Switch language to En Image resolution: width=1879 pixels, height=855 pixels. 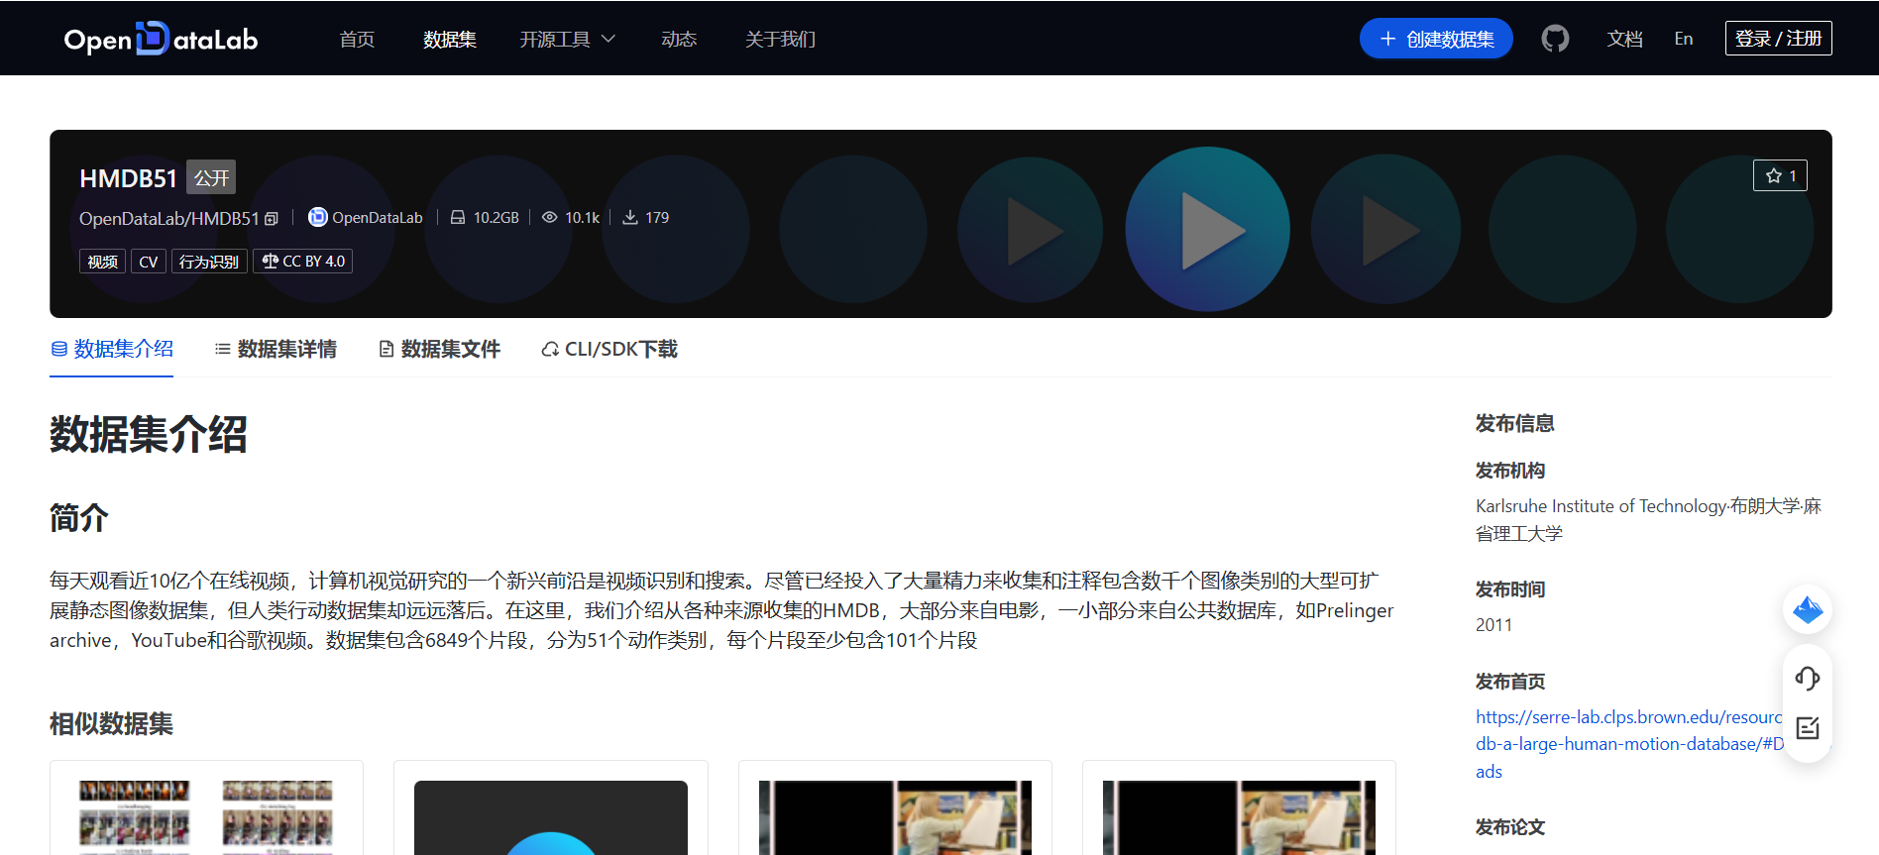(1684, 39)
